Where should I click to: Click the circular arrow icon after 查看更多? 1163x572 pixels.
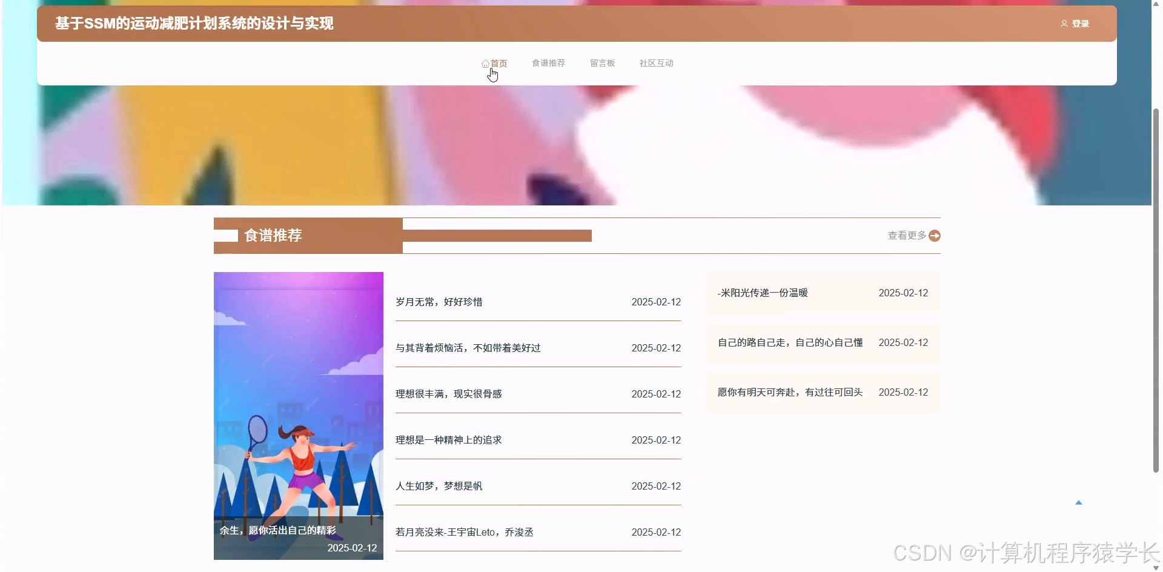tap(935, 235)
